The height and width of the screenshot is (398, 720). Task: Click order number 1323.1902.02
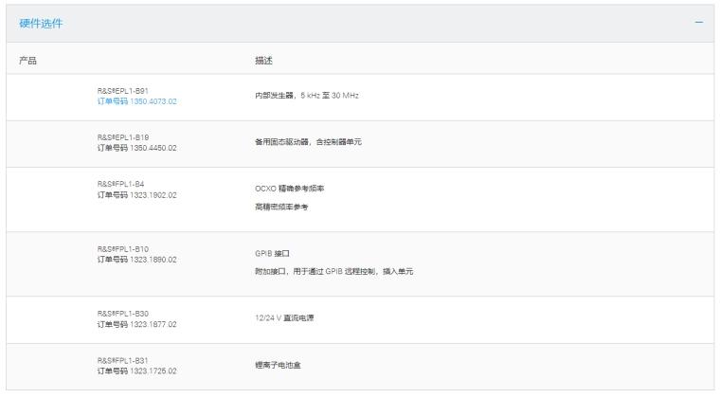click(137, 194)
